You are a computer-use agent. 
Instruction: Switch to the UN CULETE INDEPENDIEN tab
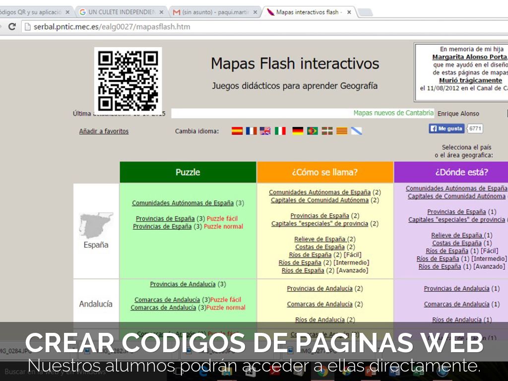[x=121, y=12]
